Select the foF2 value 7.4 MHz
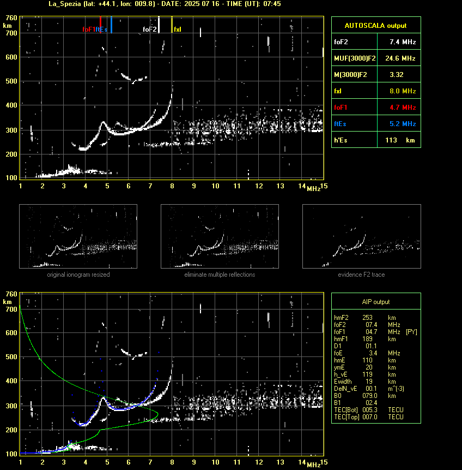Screen dimensions: 462x470 [403, 42]
